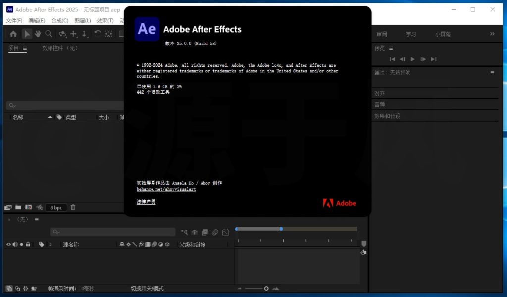507x297 pixels.
Task: Open the Composition mini-flowchart icon
Action: [x=184, y=232]
